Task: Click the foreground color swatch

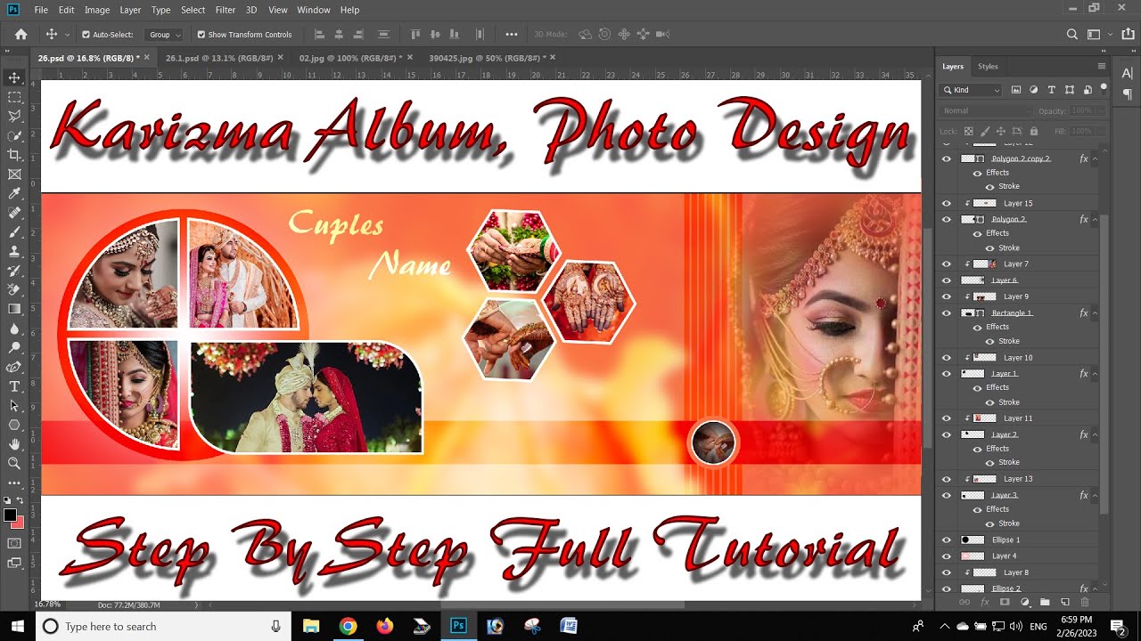Action: 10,515
